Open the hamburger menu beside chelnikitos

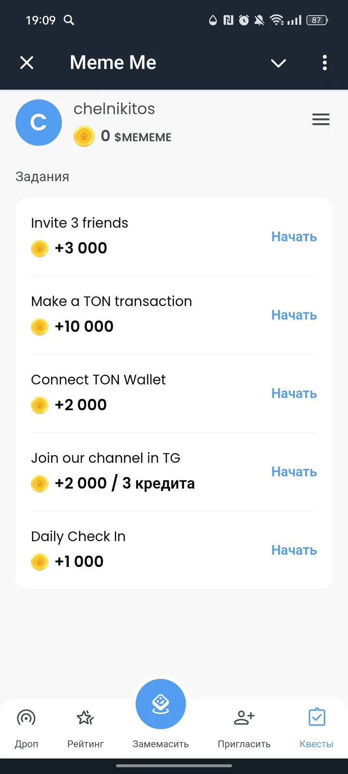(320, 119)
